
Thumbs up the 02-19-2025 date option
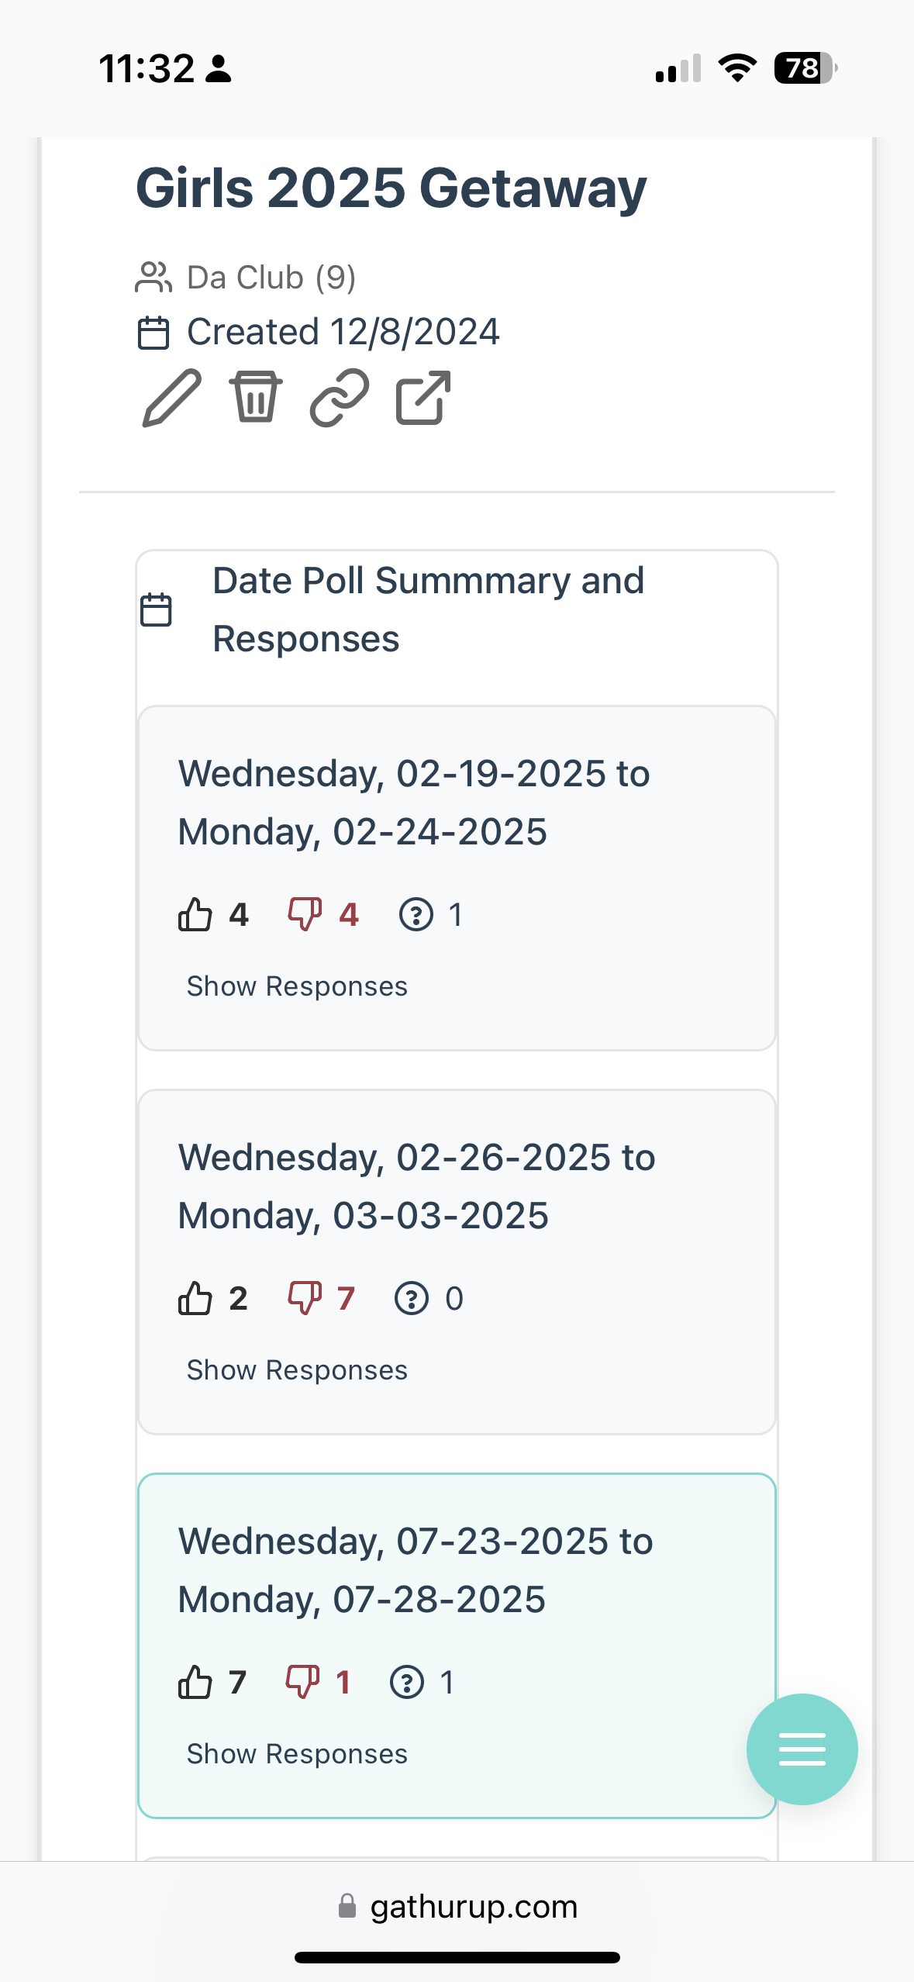click(195, 914)
